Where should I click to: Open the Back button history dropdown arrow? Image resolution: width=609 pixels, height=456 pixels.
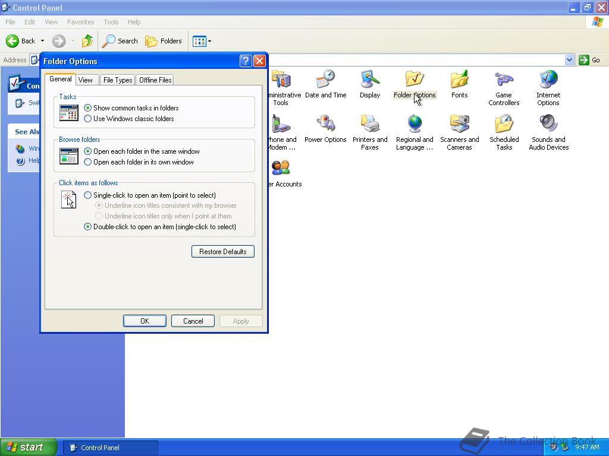(x=42, y=41)
